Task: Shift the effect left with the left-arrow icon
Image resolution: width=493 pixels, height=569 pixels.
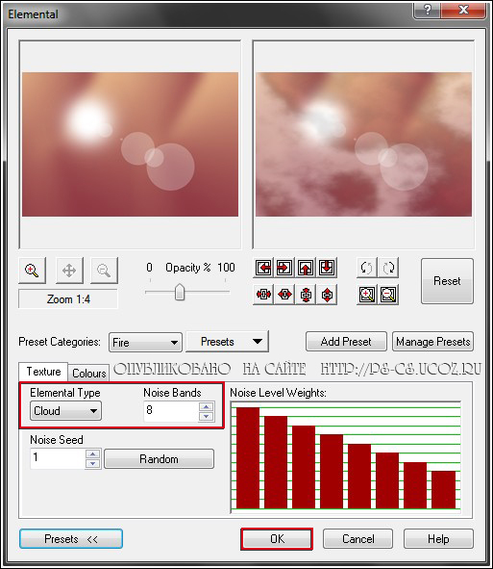Action: pyautogui.click(x=263, y=268)
